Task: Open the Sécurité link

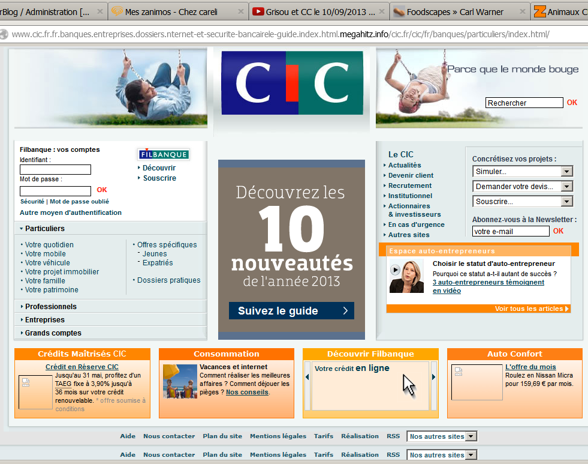Action: tap(32, 202)
